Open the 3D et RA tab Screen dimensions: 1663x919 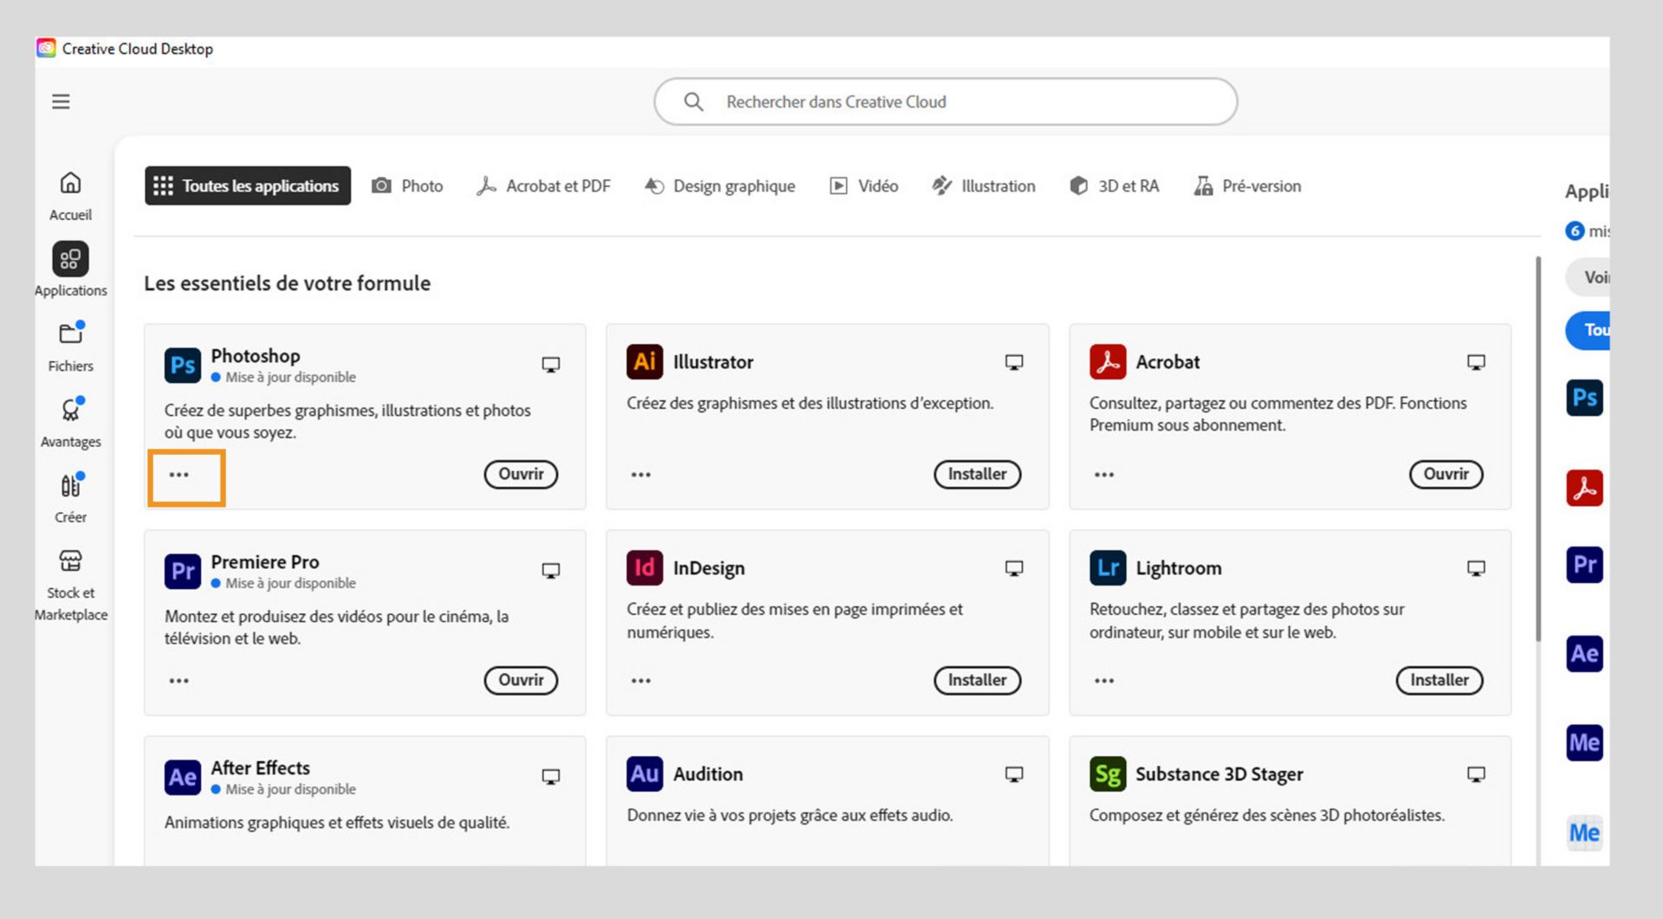(x=1114, y=186)
